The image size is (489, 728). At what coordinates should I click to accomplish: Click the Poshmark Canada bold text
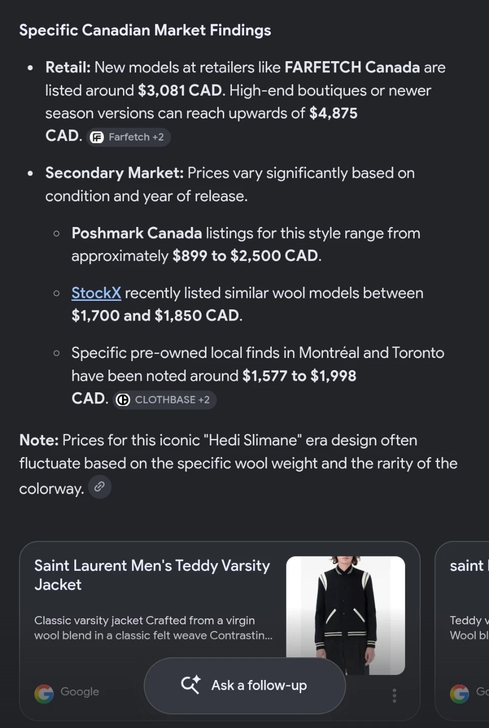[137, 233]
